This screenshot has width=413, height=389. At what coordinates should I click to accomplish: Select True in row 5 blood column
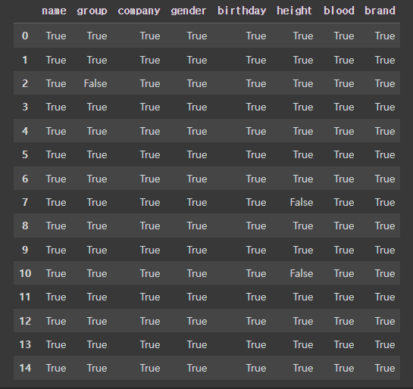pyautogui.click(x=344, y=155)
